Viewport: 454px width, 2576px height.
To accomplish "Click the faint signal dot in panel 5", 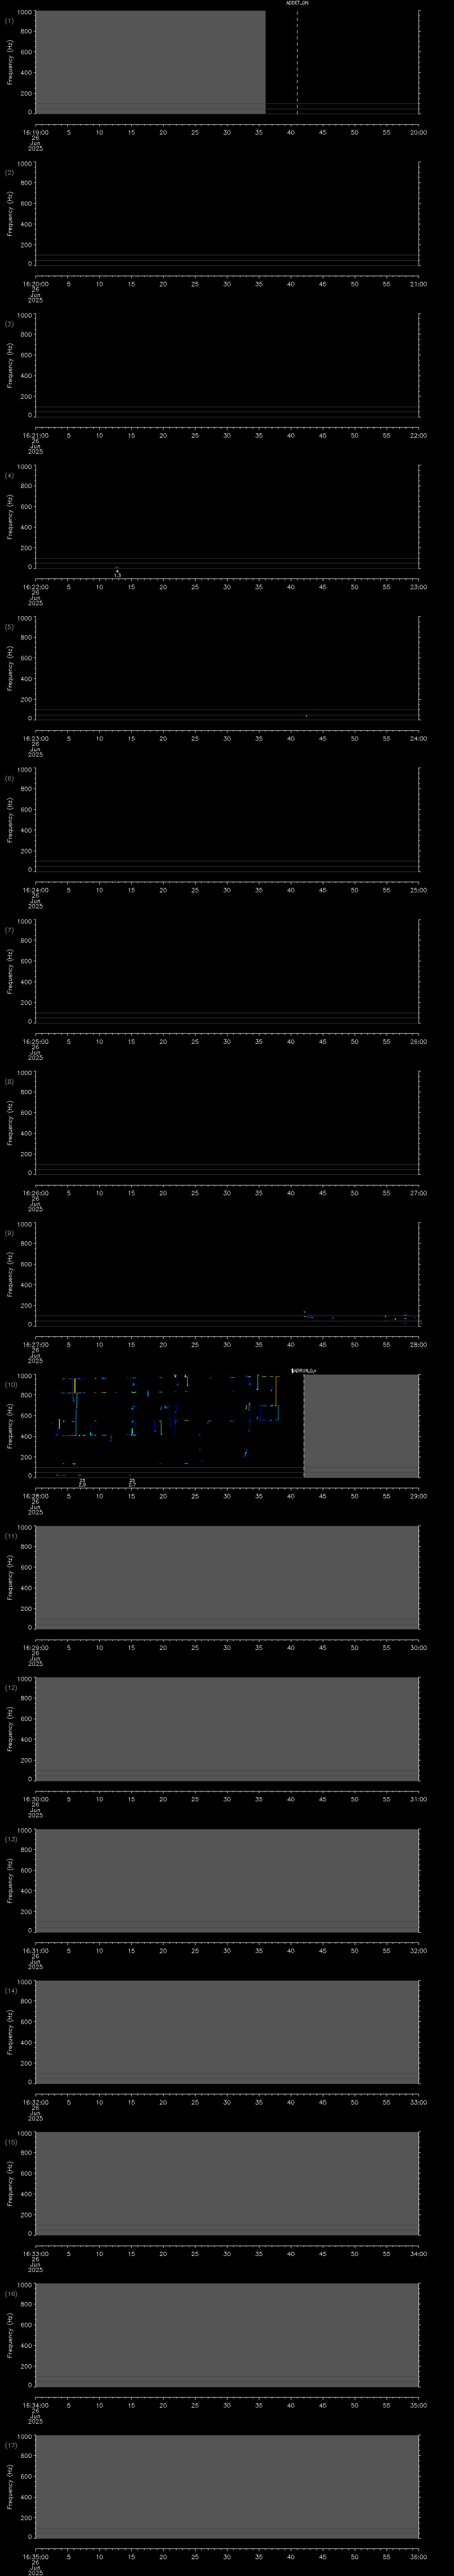I will (306, 716).
